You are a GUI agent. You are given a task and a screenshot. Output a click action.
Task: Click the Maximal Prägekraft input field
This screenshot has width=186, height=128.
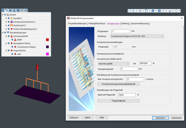127,95
